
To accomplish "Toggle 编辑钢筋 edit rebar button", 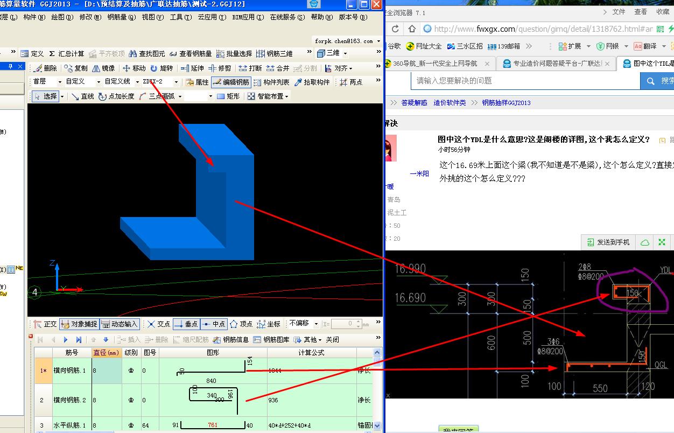I will point(231,82).
